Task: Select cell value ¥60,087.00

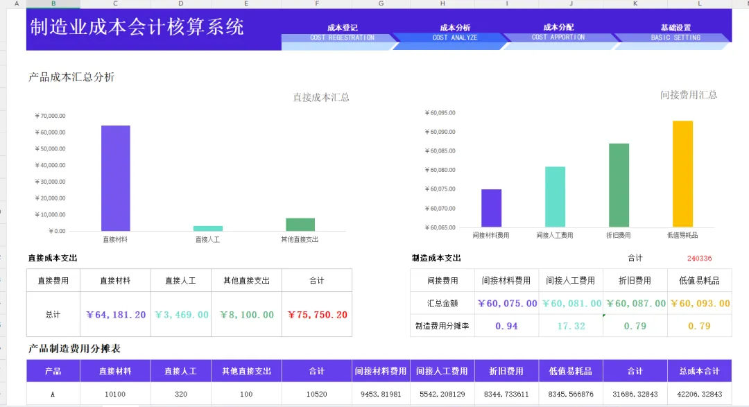Action: tap(635, 303)
